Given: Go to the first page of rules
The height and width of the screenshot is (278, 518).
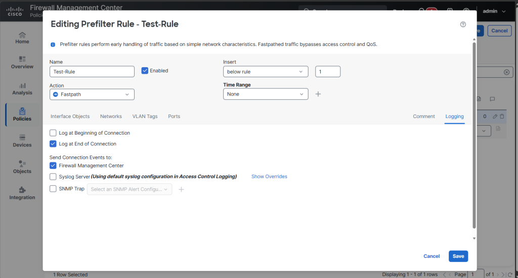Looking at the screenshot, I should (x=444, y=274).
